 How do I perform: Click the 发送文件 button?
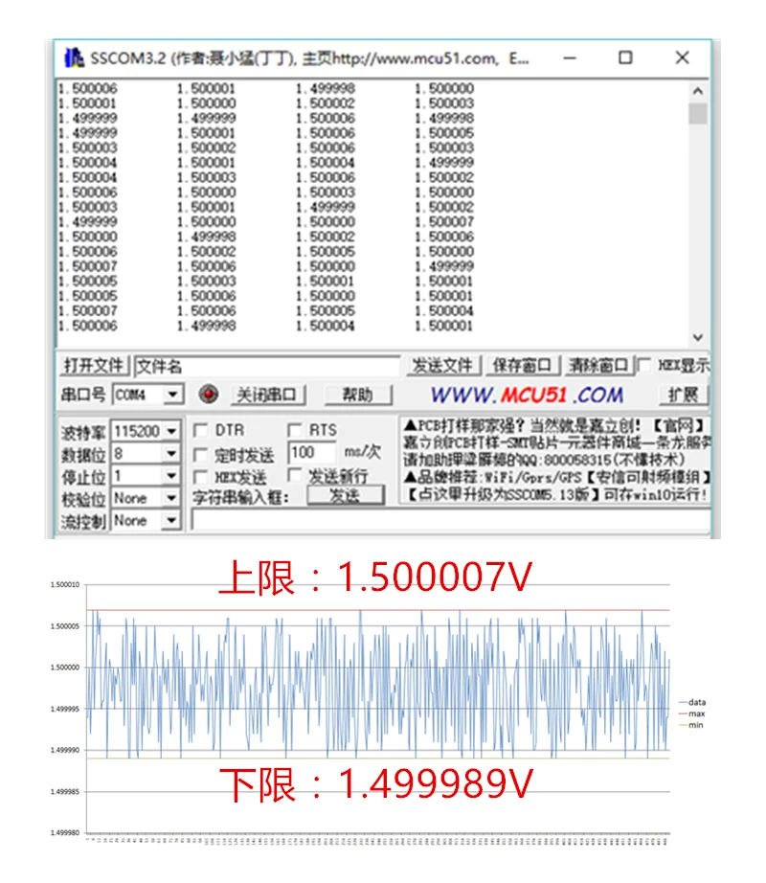(443, 366)
